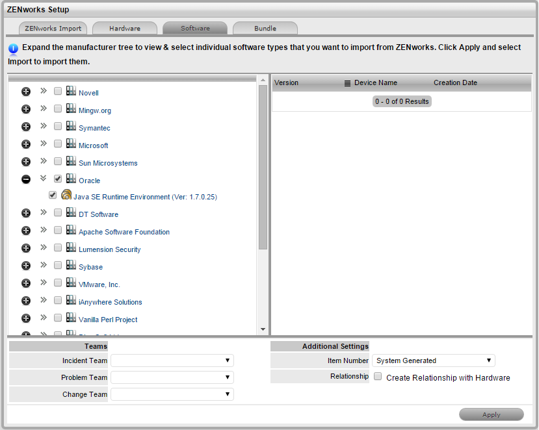Image resolution: width=539 pixels, height=430 pixels.
Task: Check the Mingw.org checkbox
Action: (58, 108)
